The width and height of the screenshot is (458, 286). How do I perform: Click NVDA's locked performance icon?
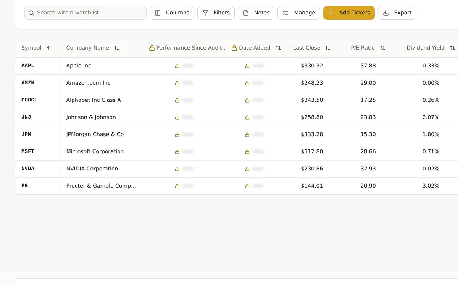[x=177, y=169]
